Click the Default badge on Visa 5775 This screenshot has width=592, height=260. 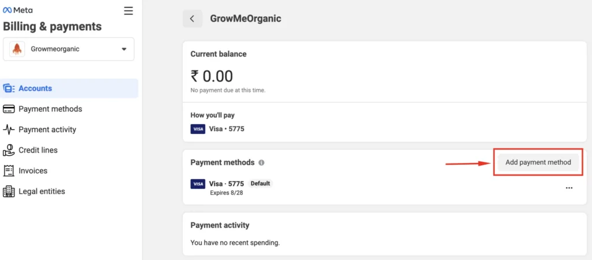[260, 183]
